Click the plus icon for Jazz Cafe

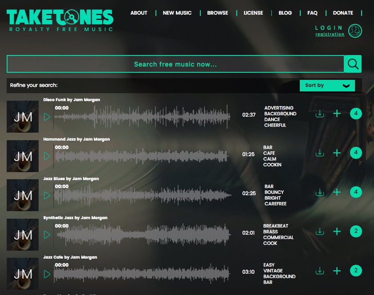coord(337,271)
